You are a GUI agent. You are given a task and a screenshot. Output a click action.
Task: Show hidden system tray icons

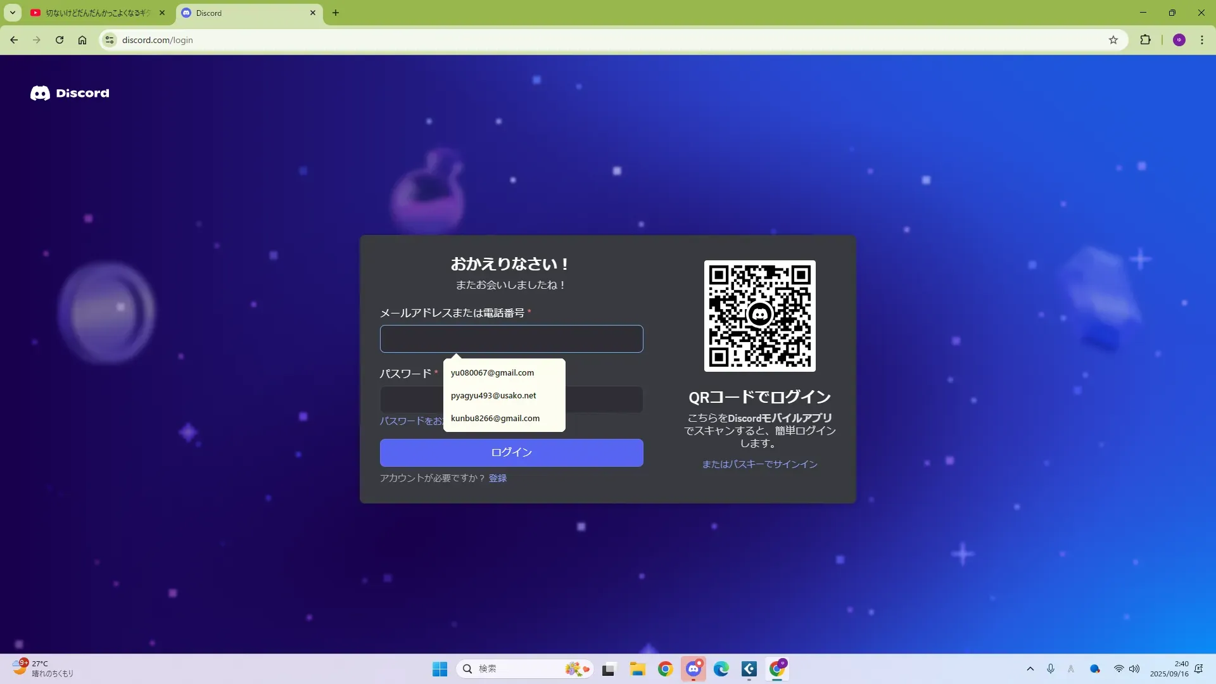pos(1030,669)
